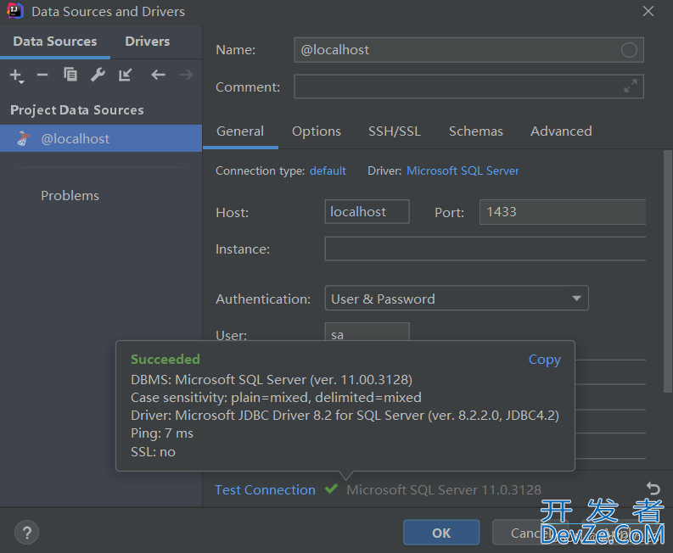The height and width of the screenshot is (553, 673).
Task: Click the revert changes arrow icon
Action: (x=653, y=489)
